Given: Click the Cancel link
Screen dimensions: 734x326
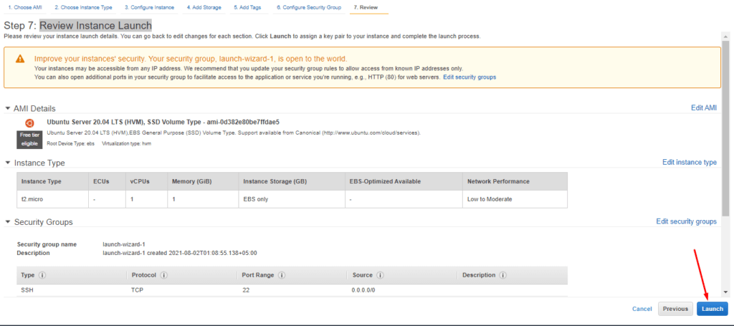Looking at the screenshot, I should [642, 309].
